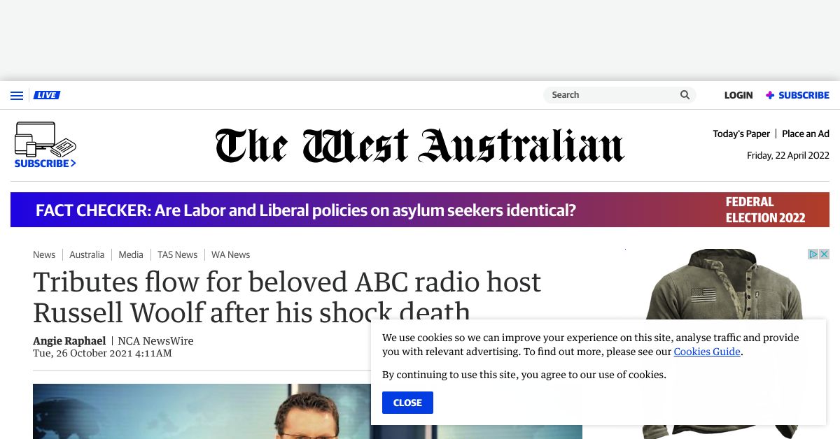
Task: Click Place an Ad
Action: (x=806, y=133)
